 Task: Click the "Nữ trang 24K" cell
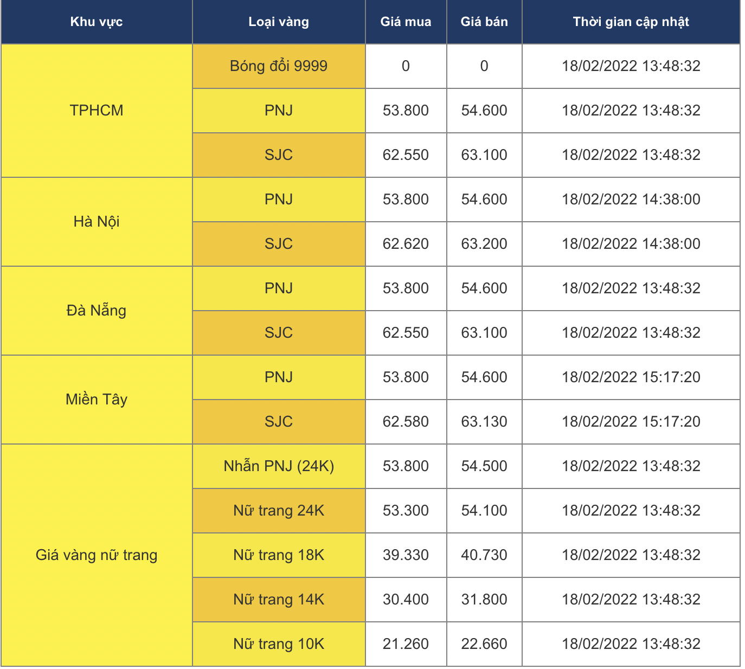click(278, 510)
